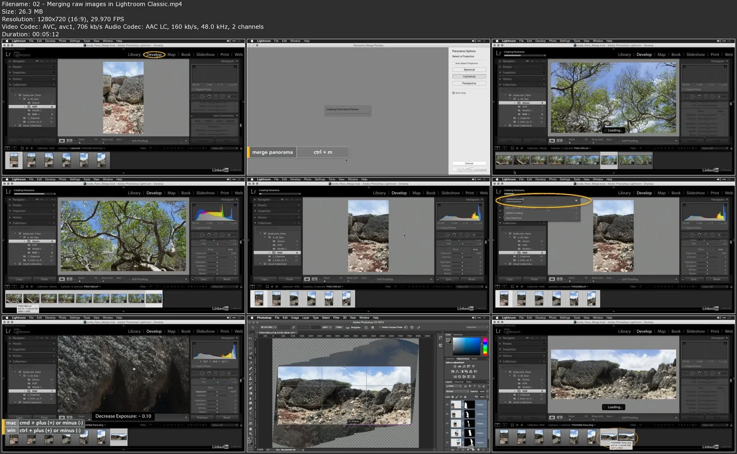Open the Channels tab in Photoshop
The image size is (737, 454).
[x=459, y=382]
